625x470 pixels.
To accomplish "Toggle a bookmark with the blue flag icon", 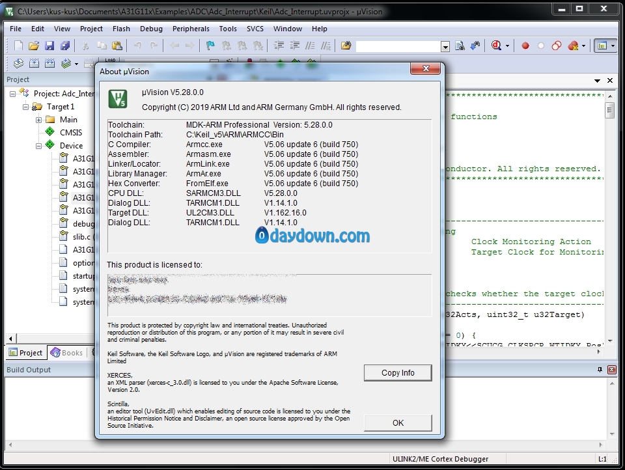I will (210, 46).
